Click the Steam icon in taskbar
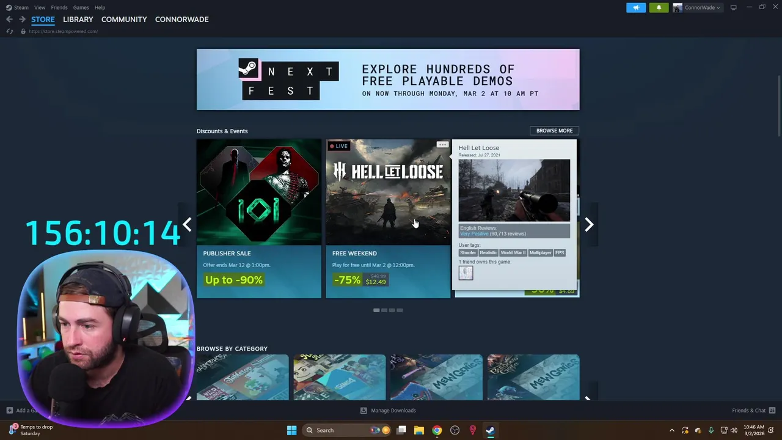This screenshot has width=782, height=440. tap(490, 430)
